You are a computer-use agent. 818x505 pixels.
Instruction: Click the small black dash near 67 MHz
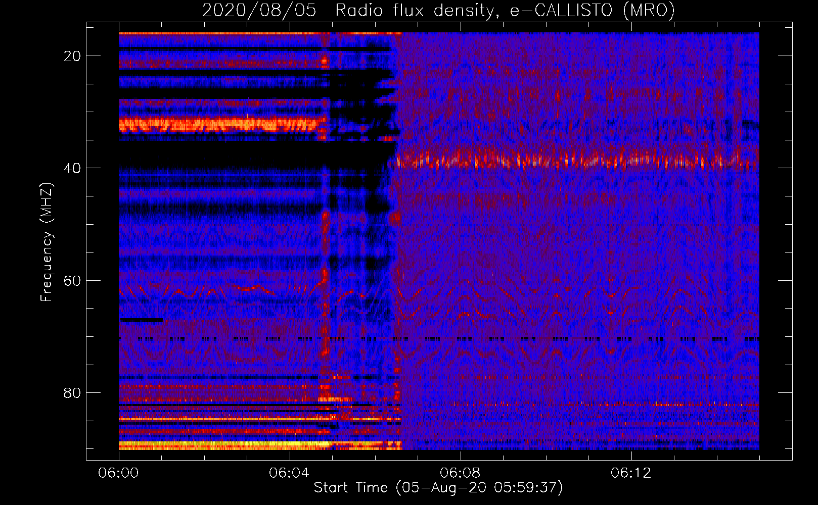coord(142,320)
